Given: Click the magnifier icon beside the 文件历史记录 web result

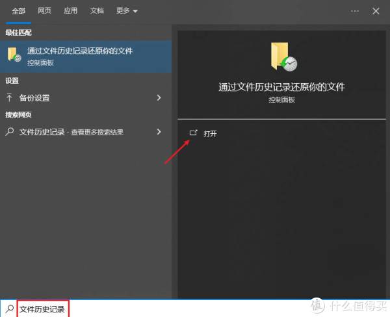Looking at the screenshot, I should [10, 132].
